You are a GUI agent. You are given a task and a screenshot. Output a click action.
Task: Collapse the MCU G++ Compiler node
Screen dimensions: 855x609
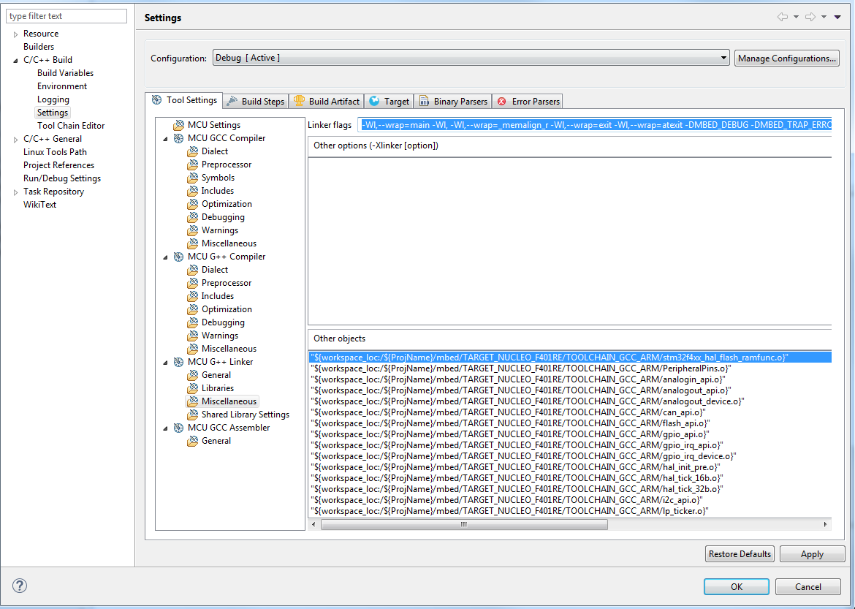click(x=167, y=257)
